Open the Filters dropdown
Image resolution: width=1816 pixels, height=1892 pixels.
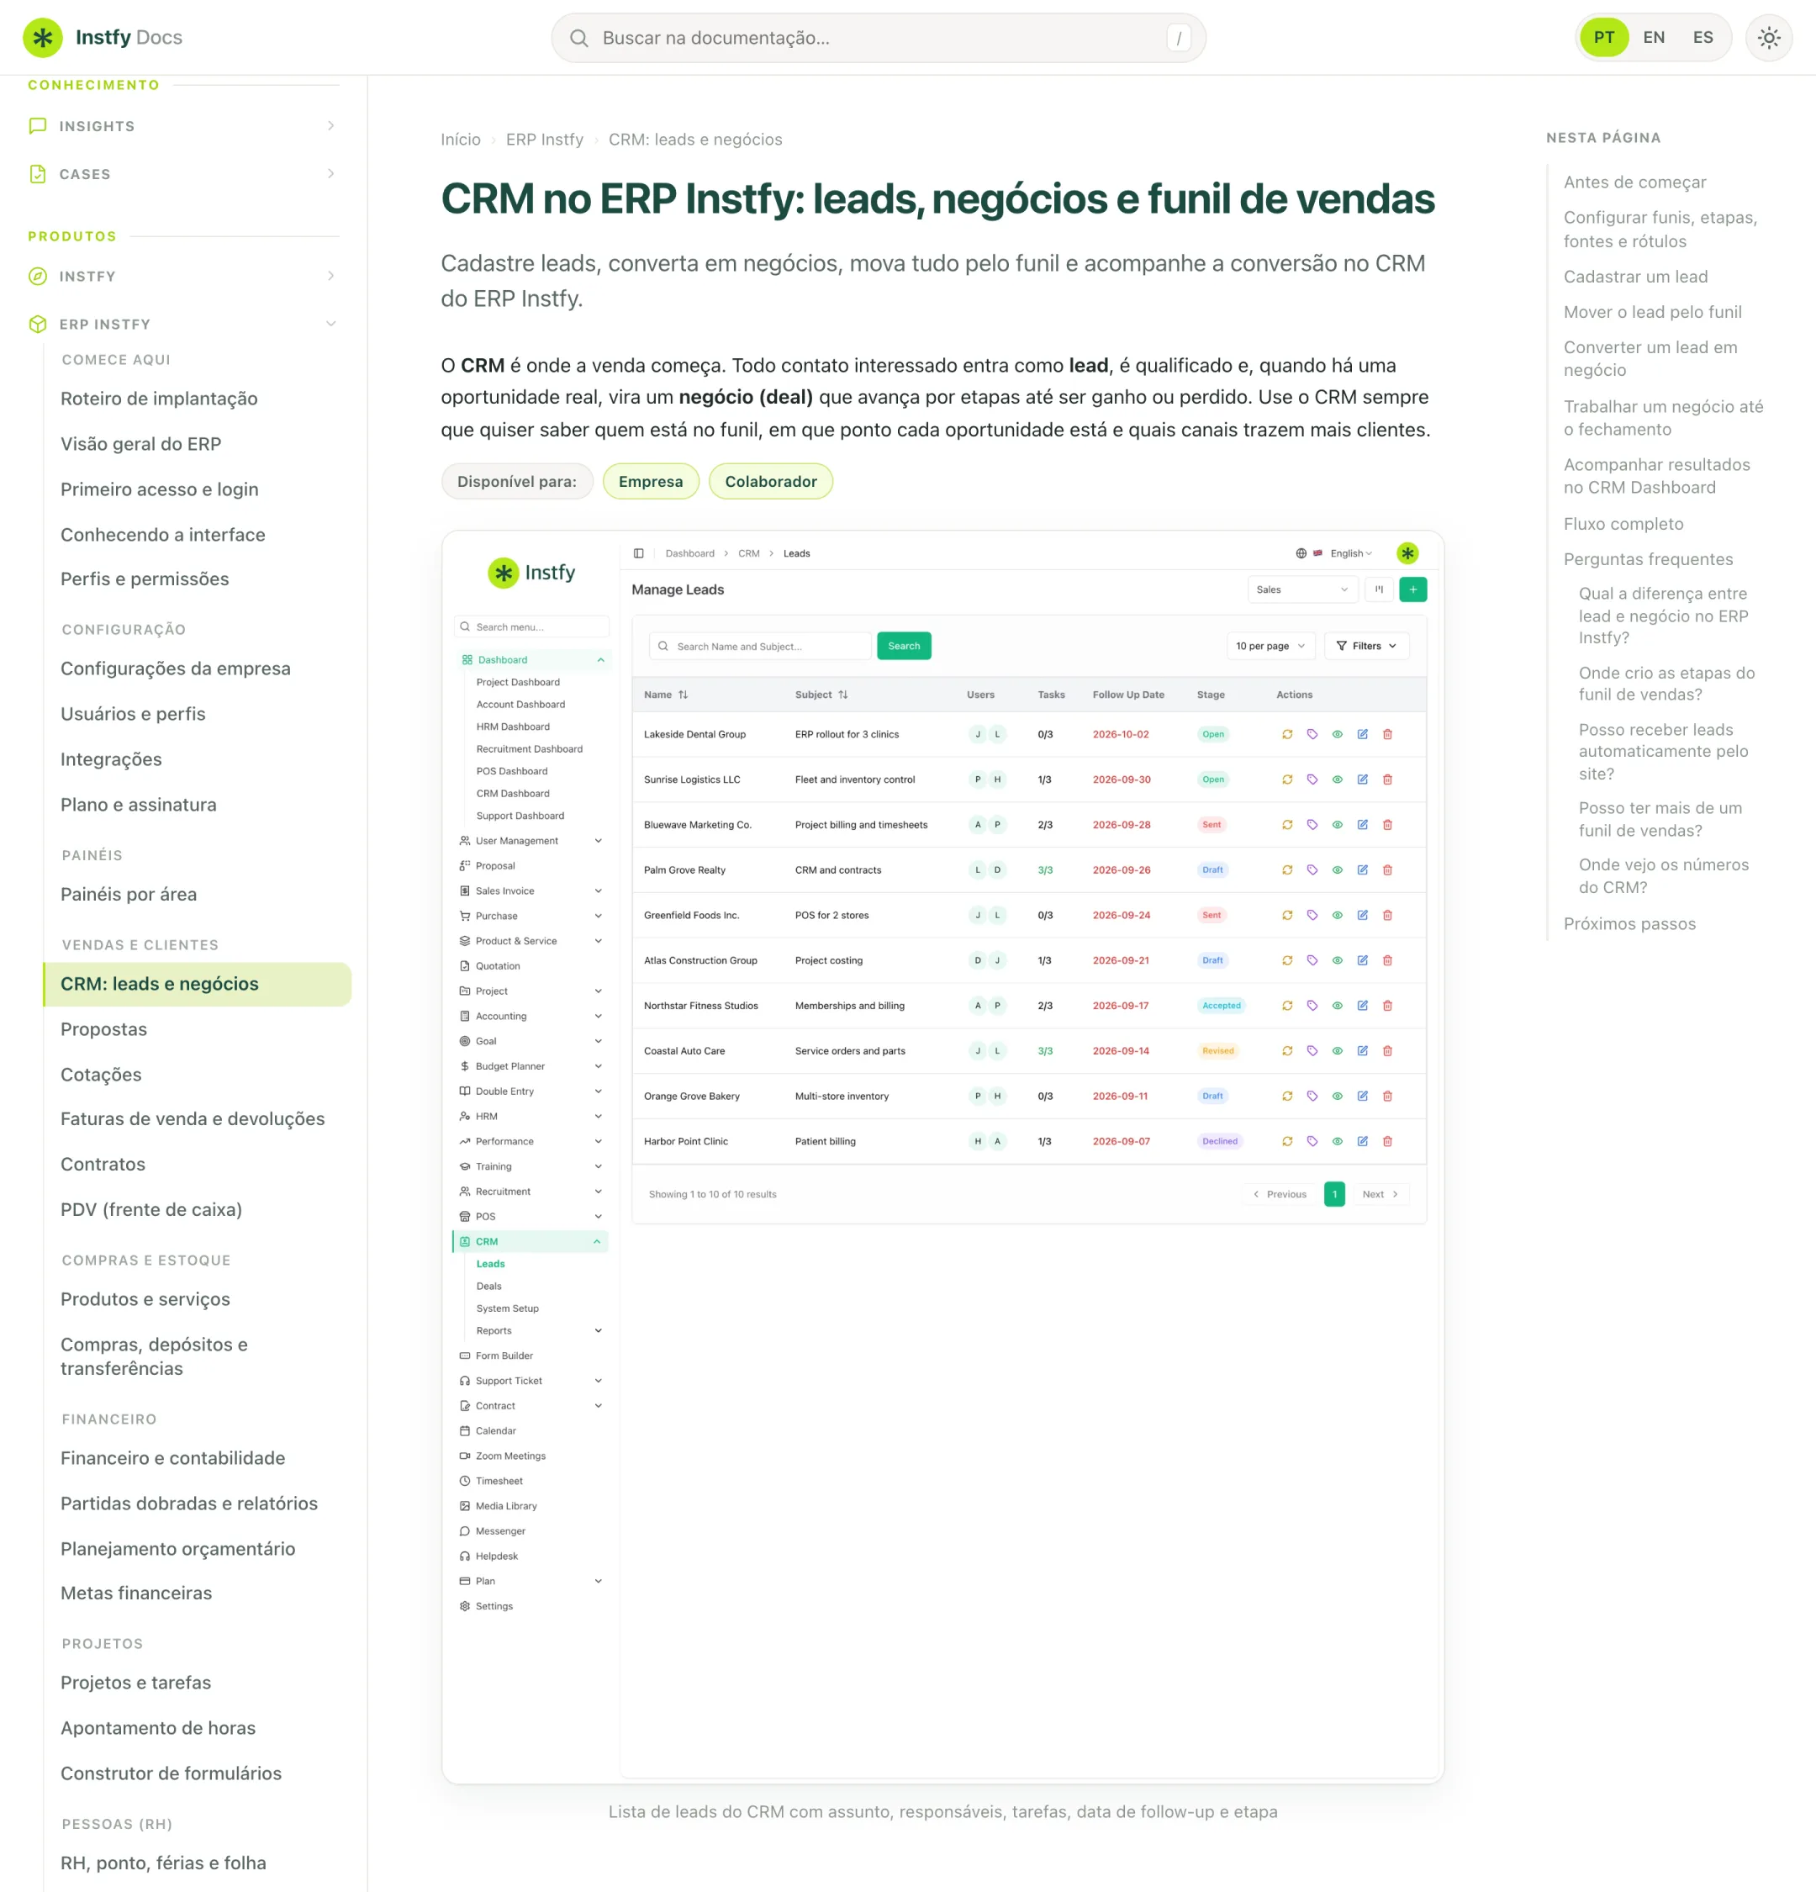pyautogui.click(x=1366, y=646)
